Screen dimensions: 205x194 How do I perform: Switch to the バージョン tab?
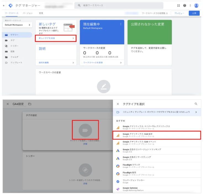click(x=28, y=13)
